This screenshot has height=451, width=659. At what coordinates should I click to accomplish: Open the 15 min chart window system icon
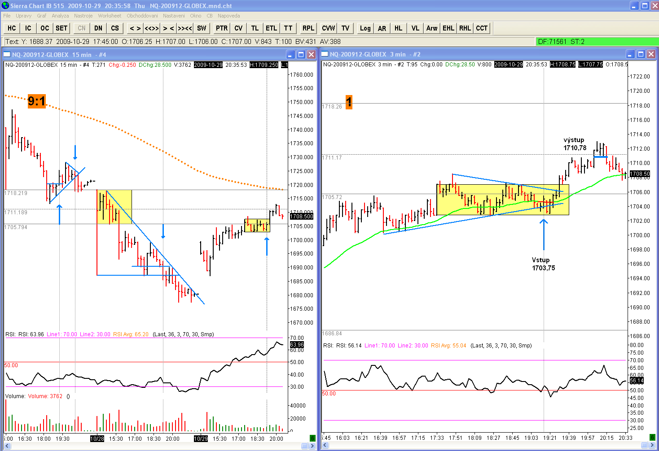click(x=7, y=55)
